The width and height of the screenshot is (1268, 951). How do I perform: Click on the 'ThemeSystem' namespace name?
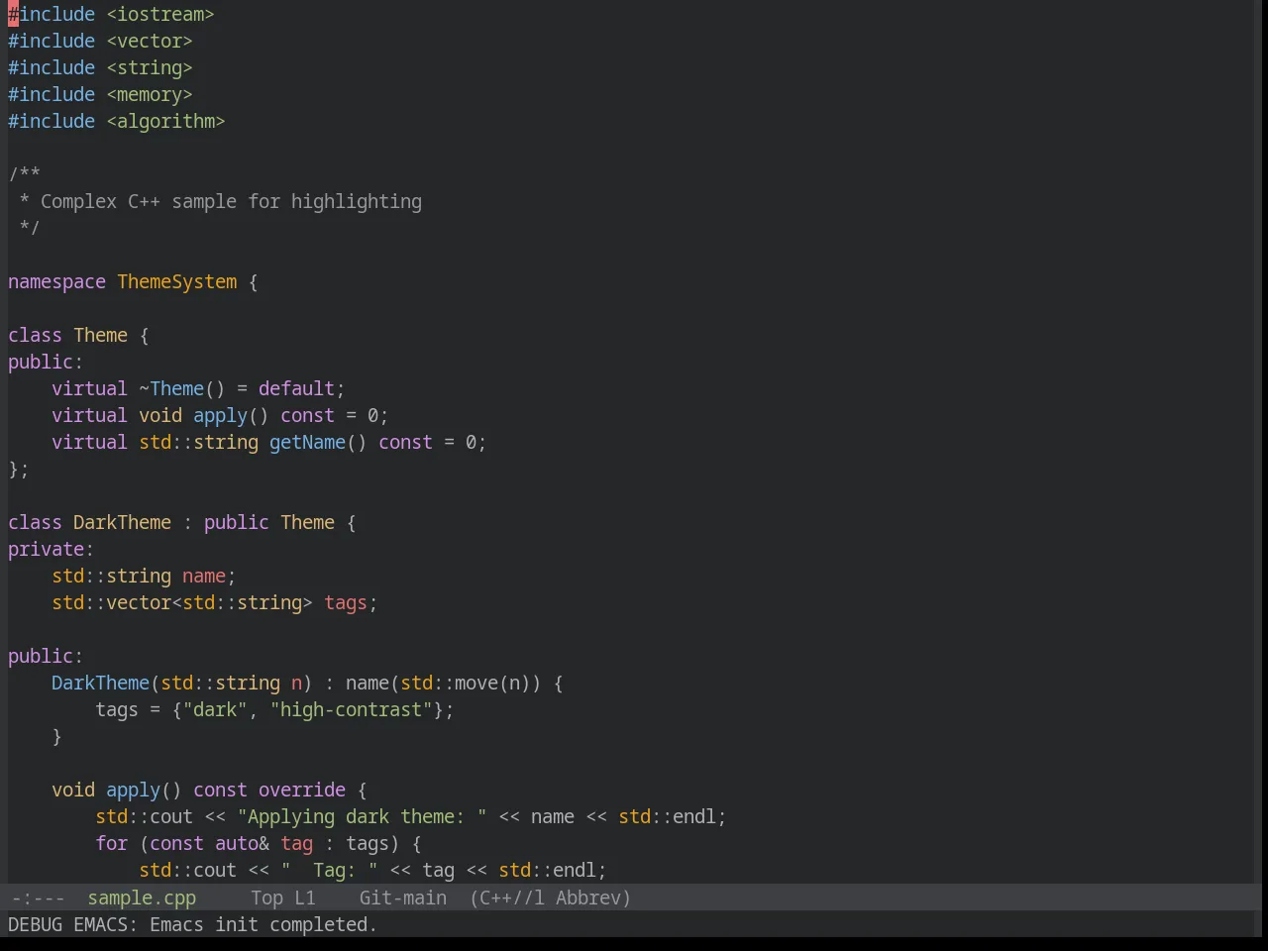177,281
